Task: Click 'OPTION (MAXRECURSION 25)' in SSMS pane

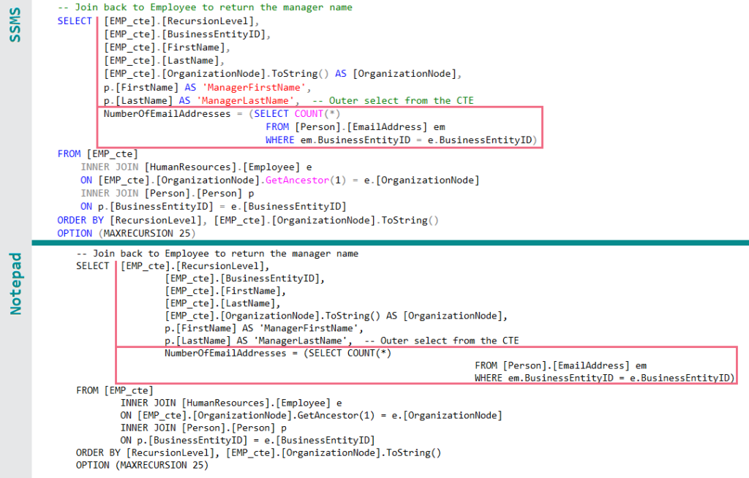Action: pyautogui.click(x=127, y=233)
